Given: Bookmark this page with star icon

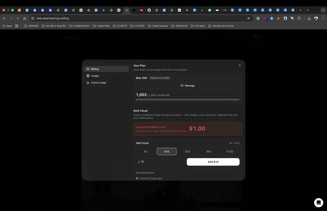Looking at the screenshot, I should 249,18.
